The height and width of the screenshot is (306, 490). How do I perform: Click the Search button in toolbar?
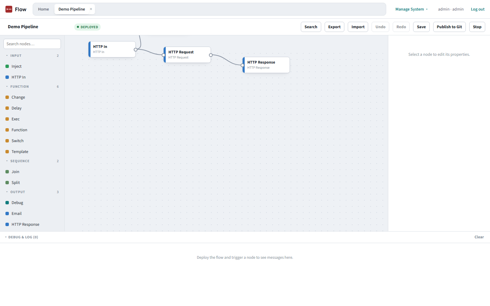[x=311, y=27]
